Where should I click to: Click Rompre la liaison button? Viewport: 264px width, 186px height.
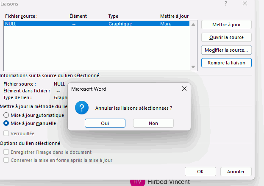click(226, 63)
